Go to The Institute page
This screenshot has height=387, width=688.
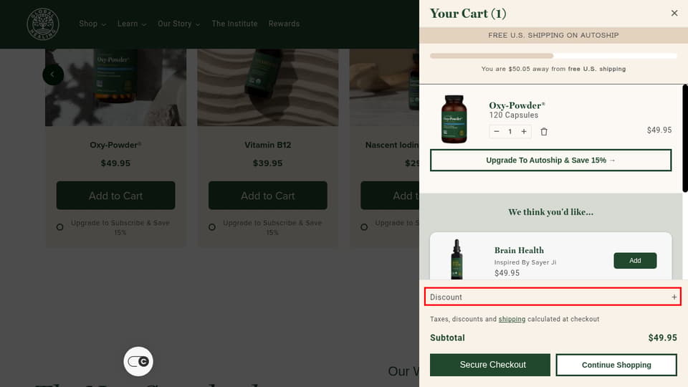pos(234,24)
